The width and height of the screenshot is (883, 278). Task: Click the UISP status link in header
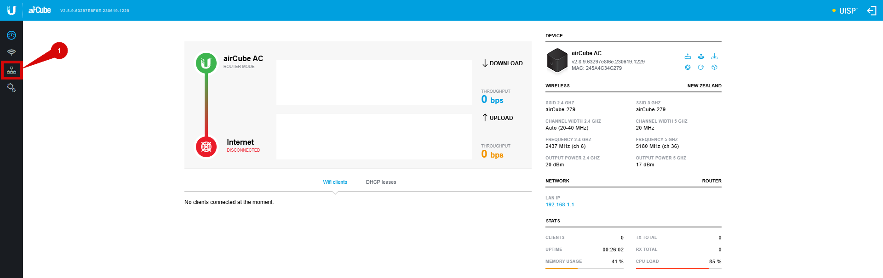point(845,11)
